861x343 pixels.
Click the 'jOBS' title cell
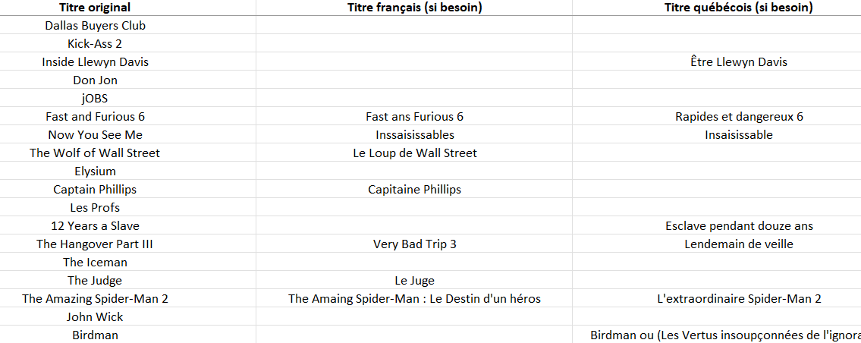tap(95, 98)
